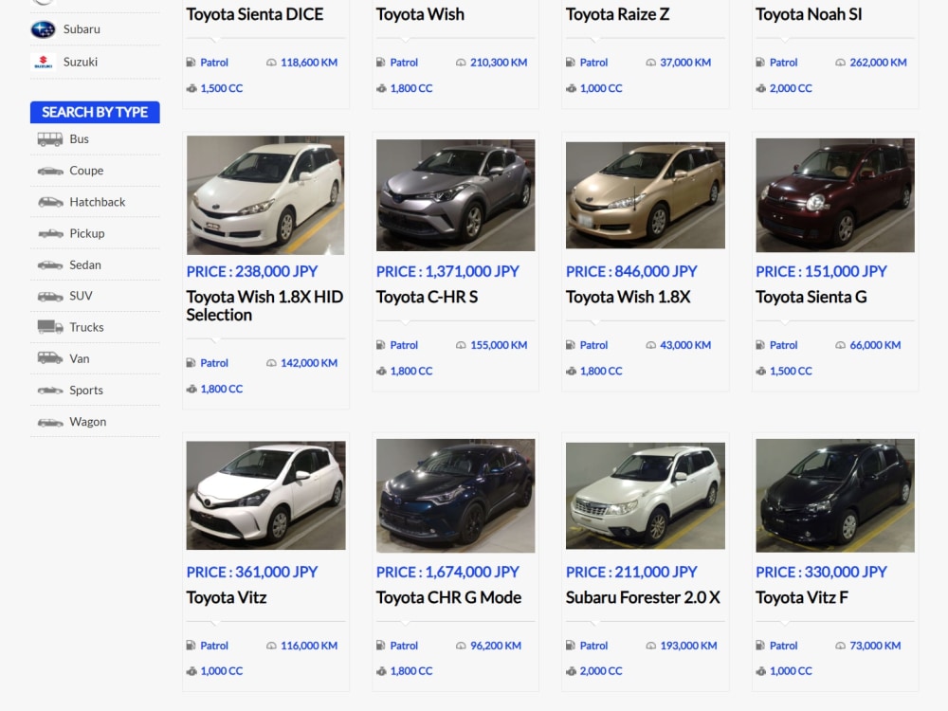Click the Van type icon
948x711 pixels.
[49, 358]
